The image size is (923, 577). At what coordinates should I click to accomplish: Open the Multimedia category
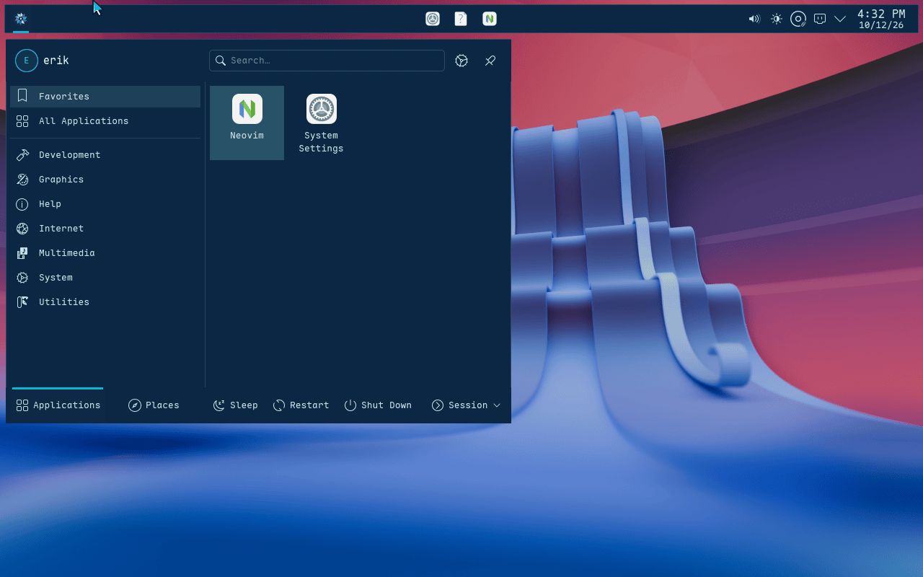pyautogui.click(x=105, y=253)
